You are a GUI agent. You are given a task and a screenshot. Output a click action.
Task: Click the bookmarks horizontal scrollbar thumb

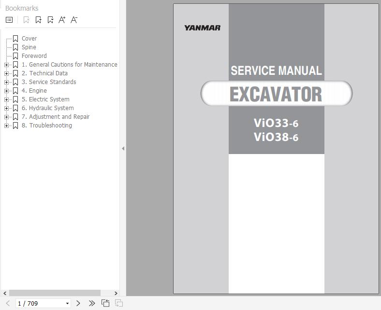(x=55, y=293)
